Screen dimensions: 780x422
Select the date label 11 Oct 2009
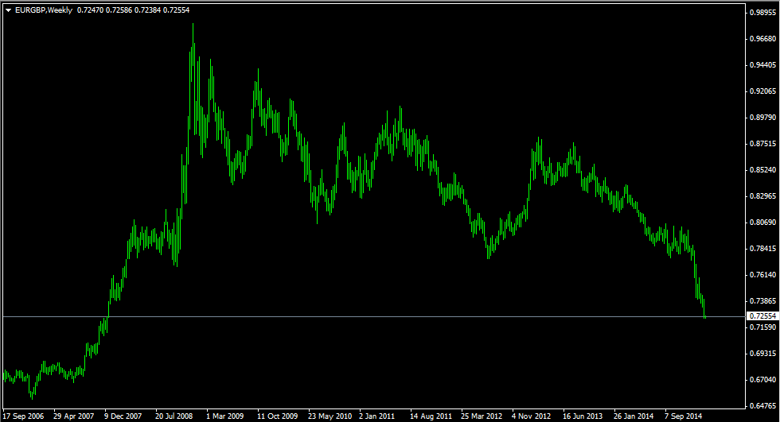(x=278, y=416)
